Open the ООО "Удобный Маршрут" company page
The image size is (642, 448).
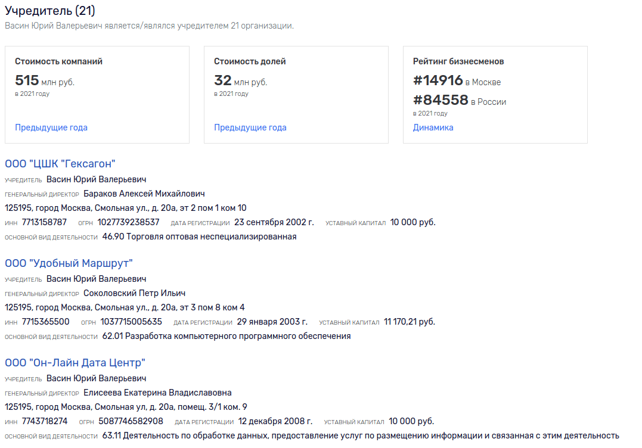69,263
